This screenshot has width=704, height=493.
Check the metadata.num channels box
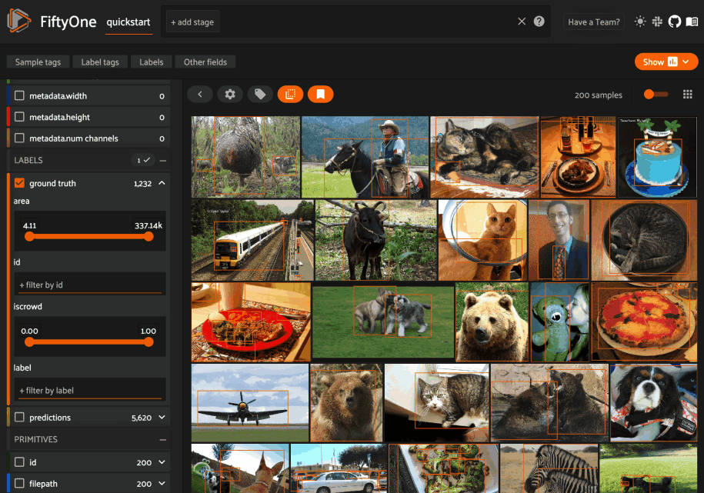[x=19, y=138]
